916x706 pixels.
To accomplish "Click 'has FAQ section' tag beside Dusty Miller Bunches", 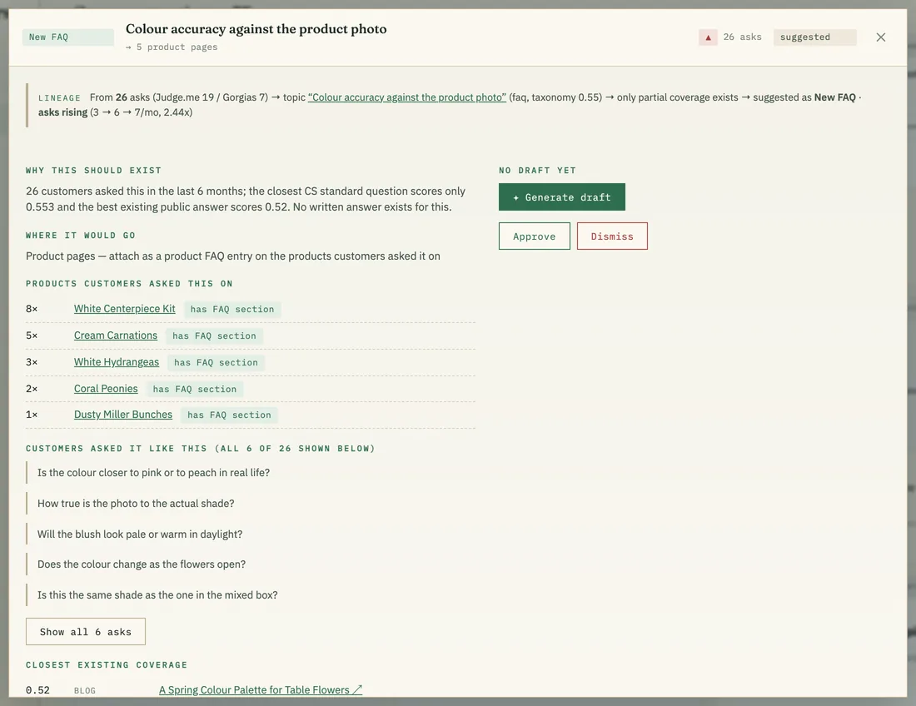I will click(230, 415).
